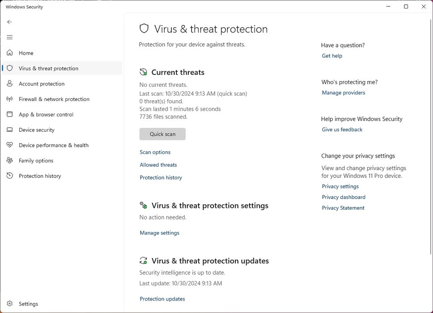The height and width of the screenshot is (313, 433).
Task: Open Manage settings under protection settings
Action: click(159, 232)
